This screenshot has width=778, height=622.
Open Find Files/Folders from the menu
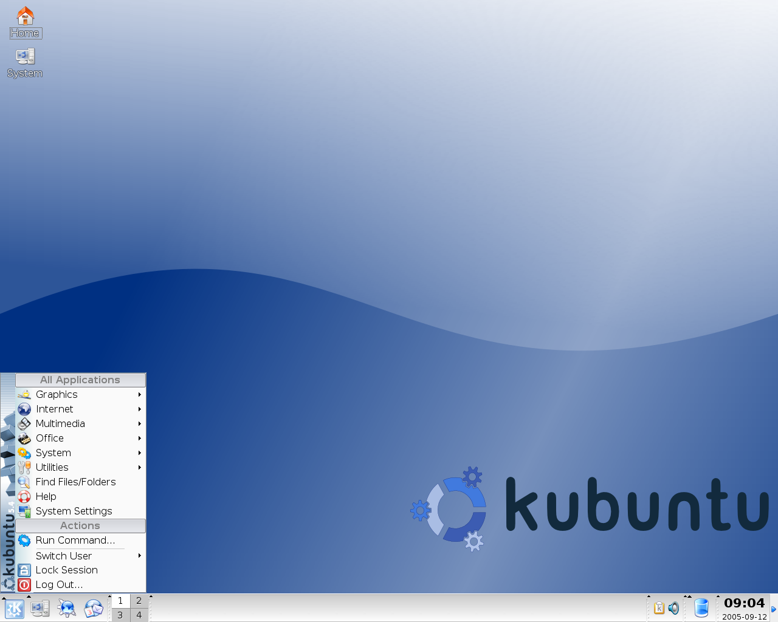click(x=80, y=482)
